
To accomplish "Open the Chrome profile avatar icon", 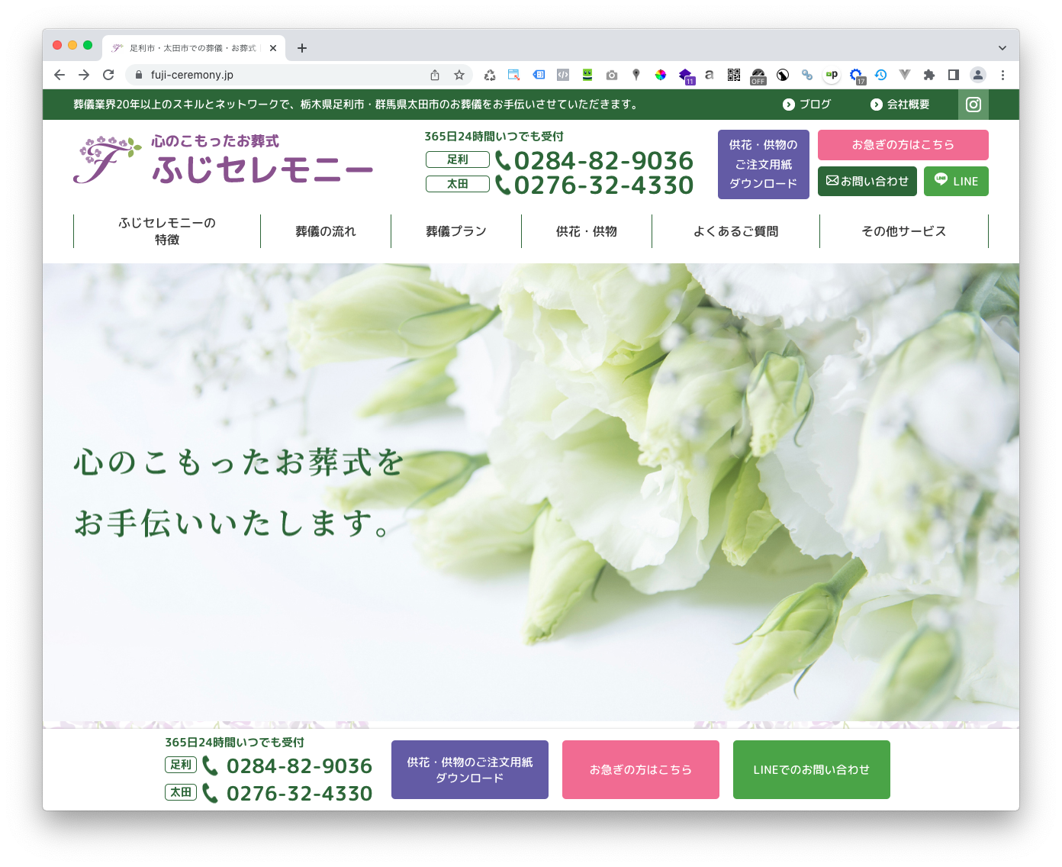I will point(977,75).
